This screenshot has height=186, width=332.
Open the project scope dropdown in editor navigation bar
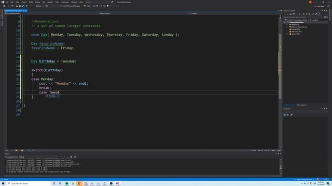50,13
